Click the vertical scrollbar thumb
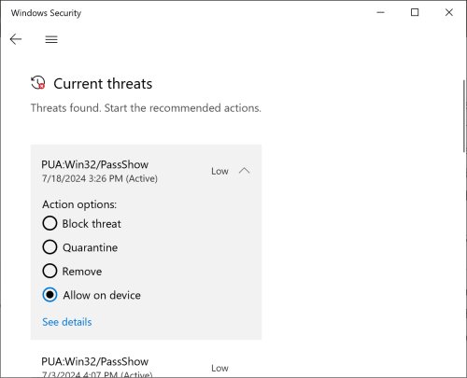 [464, 116]
